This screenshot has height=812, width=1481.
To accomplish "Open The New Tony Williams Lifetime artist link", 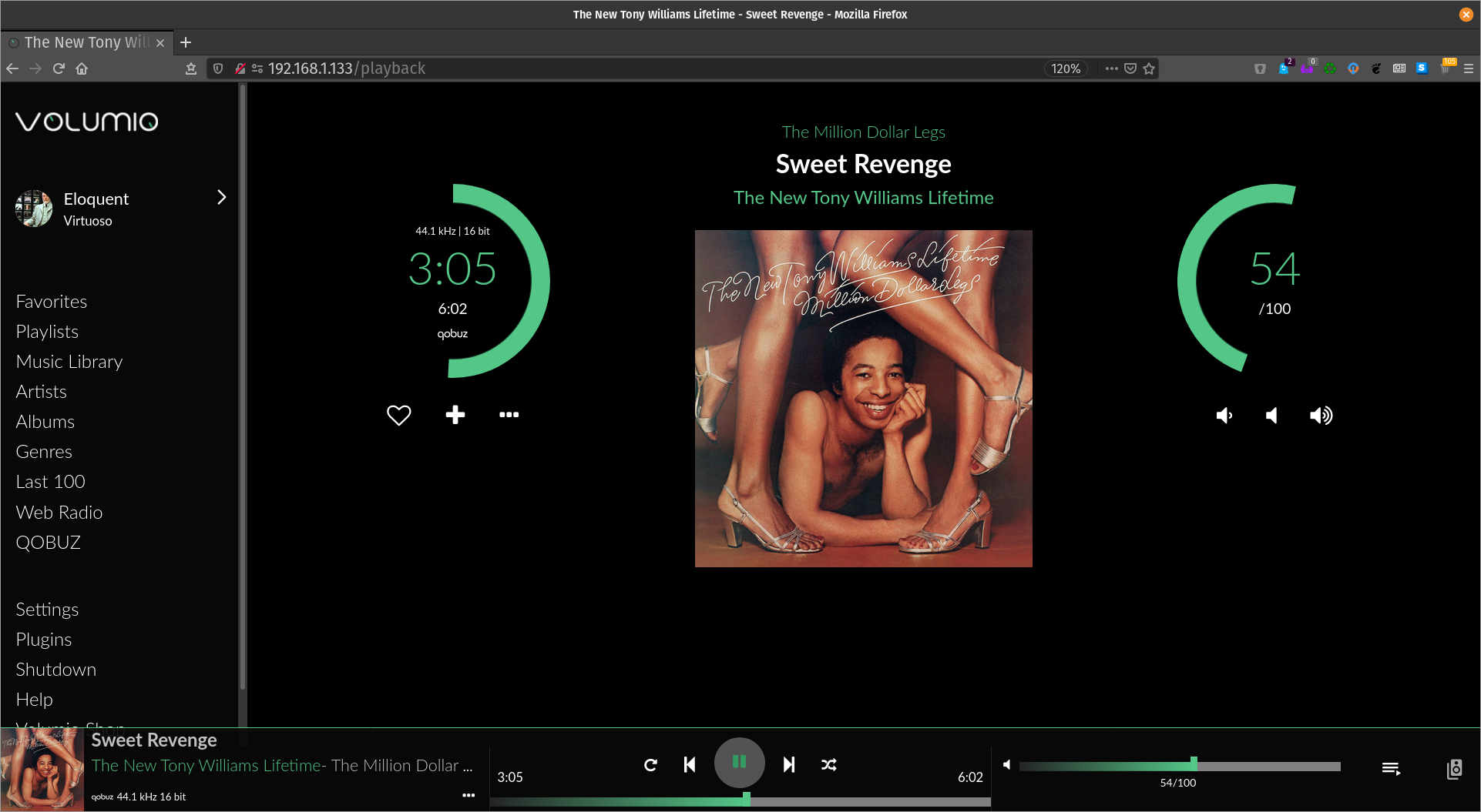I will coord(863,198).
